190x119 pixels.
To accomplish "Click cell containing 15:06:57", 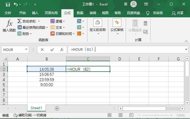I will (47, 75).
